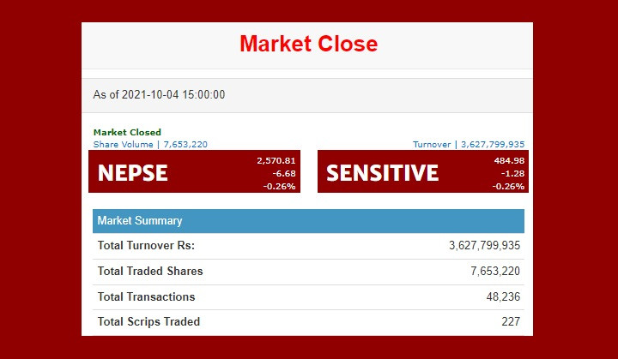This screenshot has width=618, height=359.
Task: Click Total Scripts Traded value 227
Action: coord(511,321)
